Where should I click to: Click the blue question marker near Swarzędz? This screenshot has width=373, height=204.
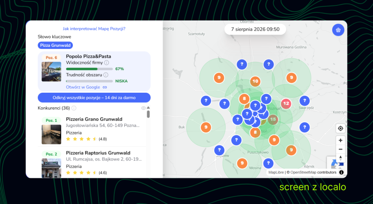pyautogui.click(x=305, y=101)
